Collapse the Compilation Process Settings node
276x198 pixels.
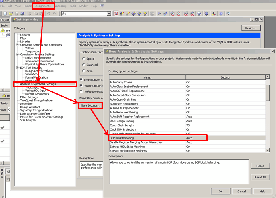pos(17,55)
